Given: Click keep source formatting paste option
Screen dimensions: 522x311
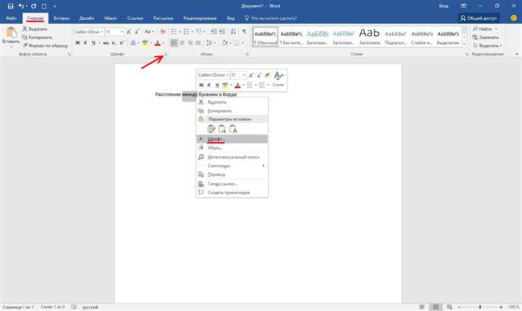Looking at the screenshot, I should pyautogui.click(x=211, y=129).
